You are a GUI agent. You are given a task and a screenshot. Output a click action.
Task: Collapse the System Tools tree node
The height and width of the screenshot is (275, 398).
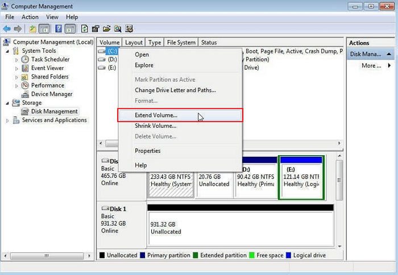[x=7, y=51]
